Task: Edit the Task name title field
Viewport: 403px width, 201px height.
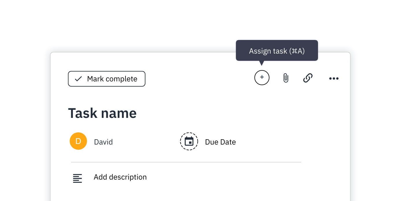Action: point(102,113)
